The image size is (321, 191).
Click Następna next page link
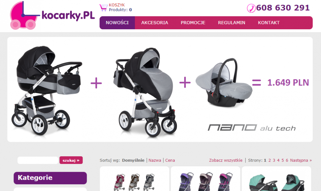click(301, 160)
